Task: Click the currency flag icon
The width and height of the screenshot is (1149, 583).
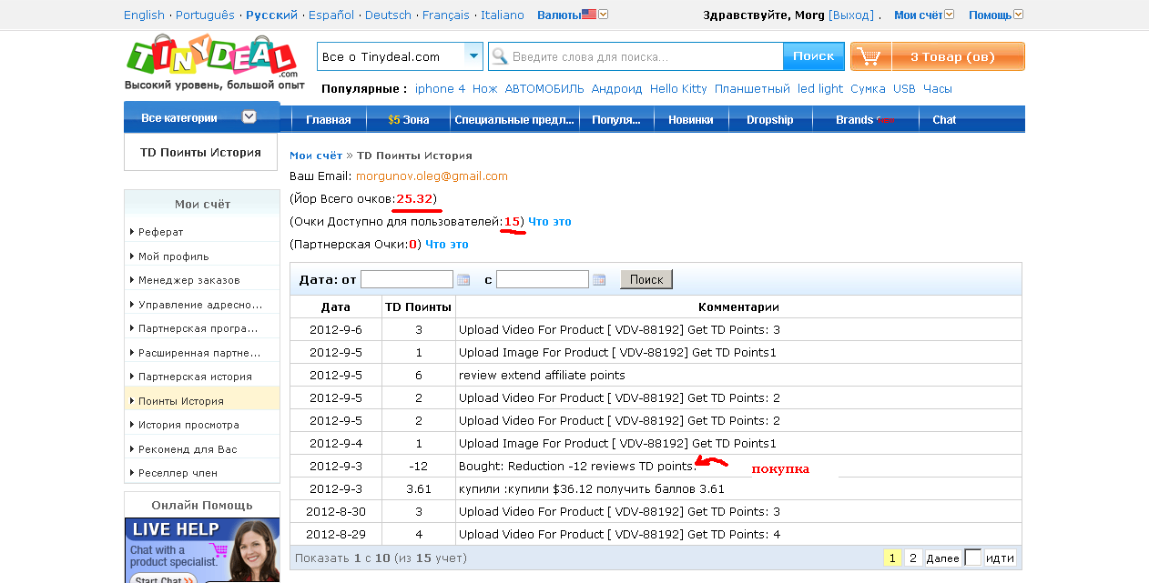Action: [x=589, y=15]
